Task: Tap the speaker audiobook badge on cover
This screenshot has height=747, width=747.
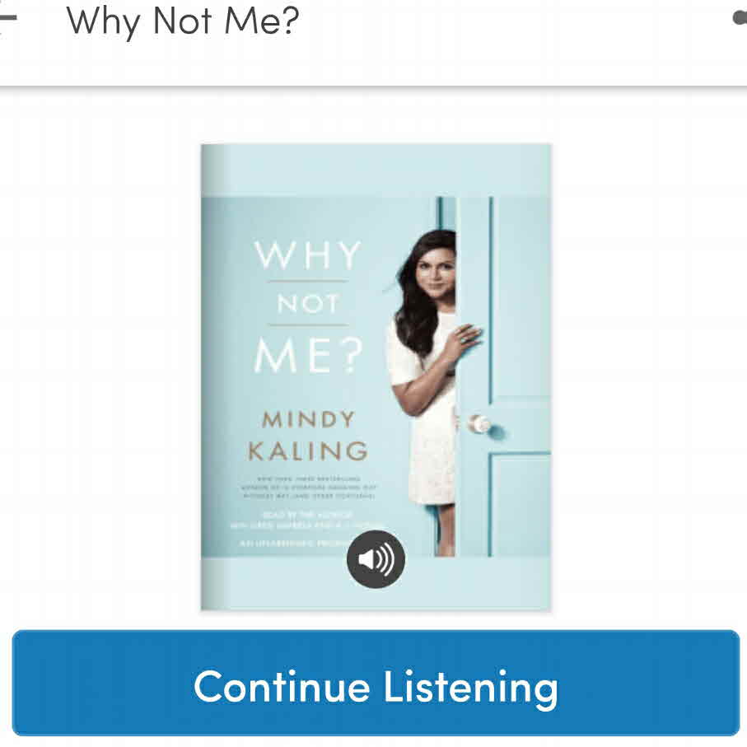Action: 376,559
